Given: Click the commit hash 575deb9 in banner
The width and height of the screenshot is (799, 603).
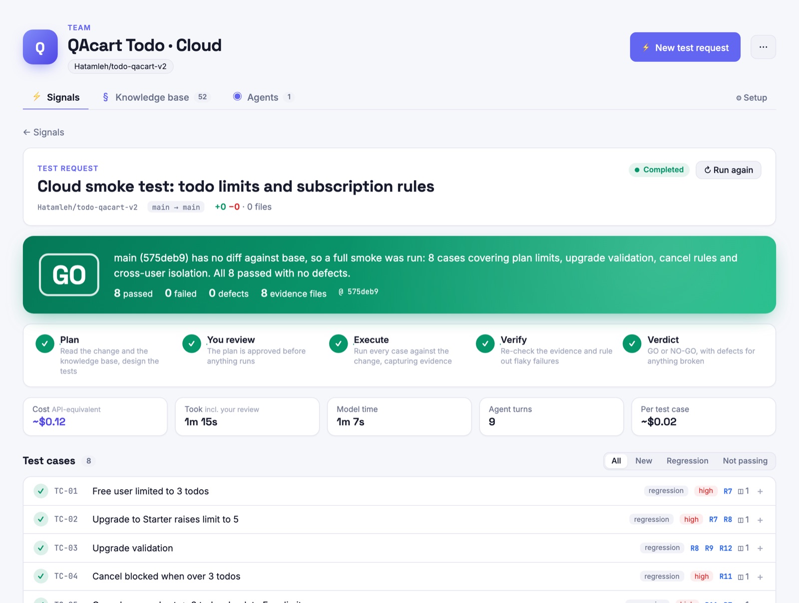Looking at the screenshot, I should pos(359,292).
